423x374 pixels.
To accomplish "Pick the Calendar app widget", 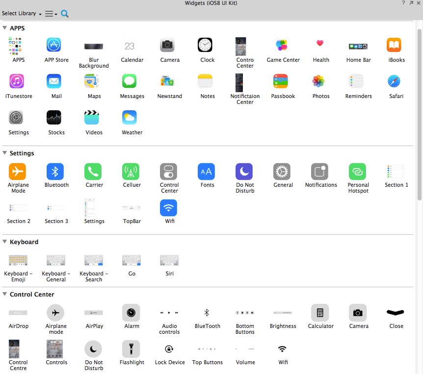I will point(130,46).
